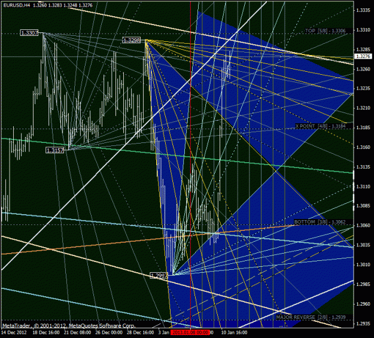
Task: Click the 1.2997 low price label
Action: (159, 276)
